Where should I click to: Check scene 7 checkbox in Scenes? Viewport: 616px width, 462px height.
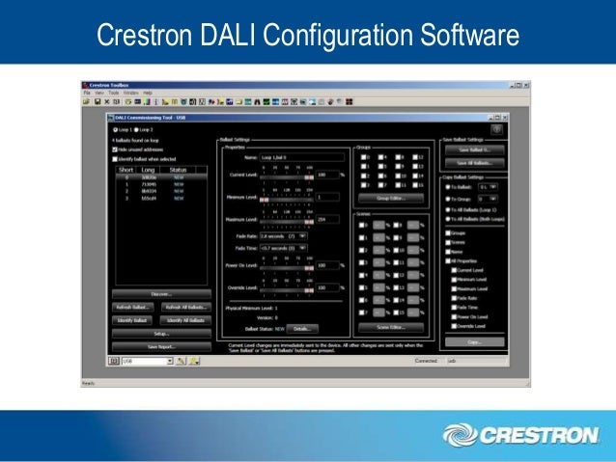click(x=361, y=313)
